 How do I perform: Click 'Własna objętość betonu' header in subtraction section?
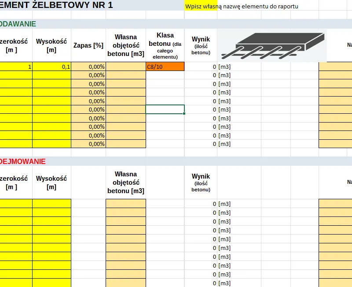126,183
